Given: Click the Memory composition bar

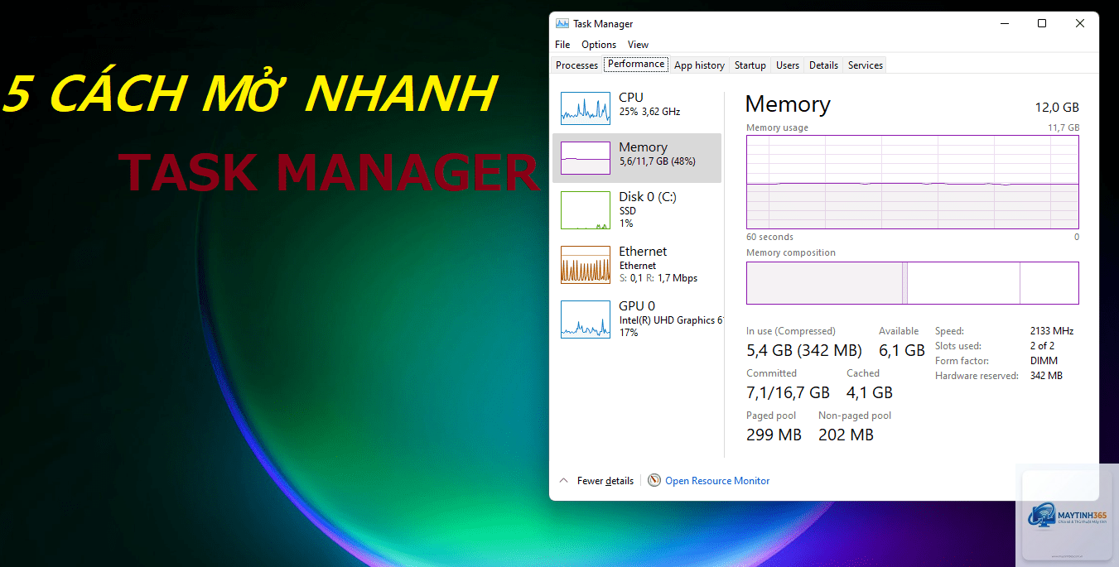Looking at the screenshot, I should point(913,283).
